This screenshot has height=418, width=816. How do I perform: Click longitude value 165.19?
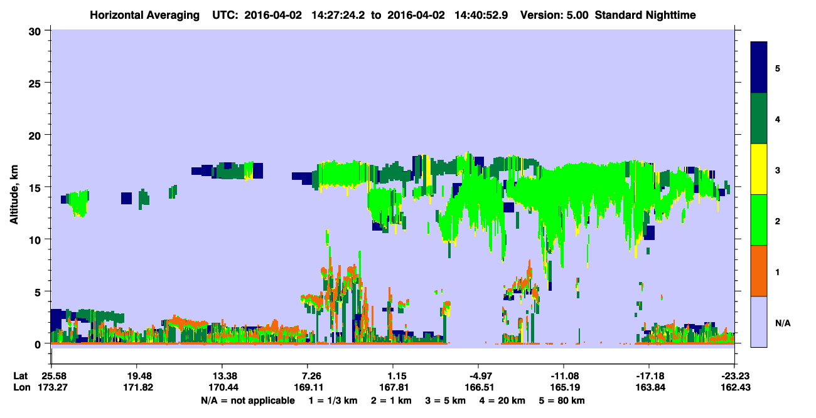564,387
